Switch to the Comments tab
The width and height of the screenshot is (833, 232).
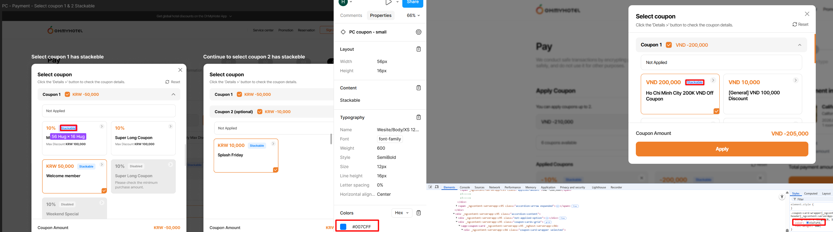tap(351, 15)
